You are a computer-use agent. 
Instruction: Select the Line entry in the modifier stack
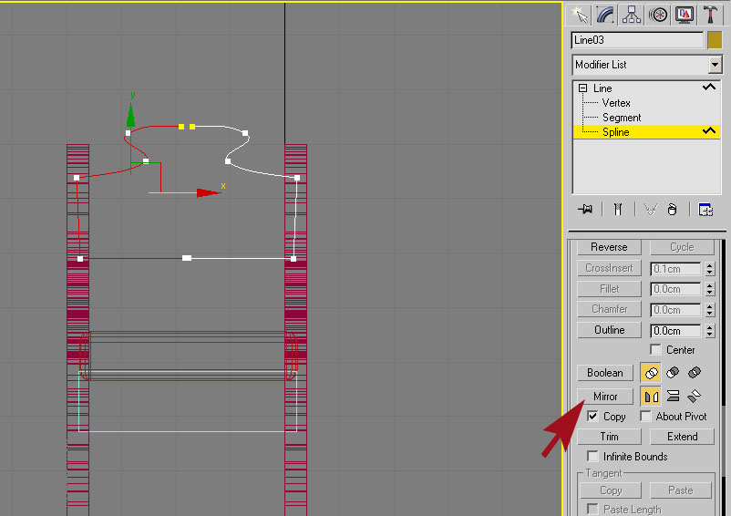(602, 88)
